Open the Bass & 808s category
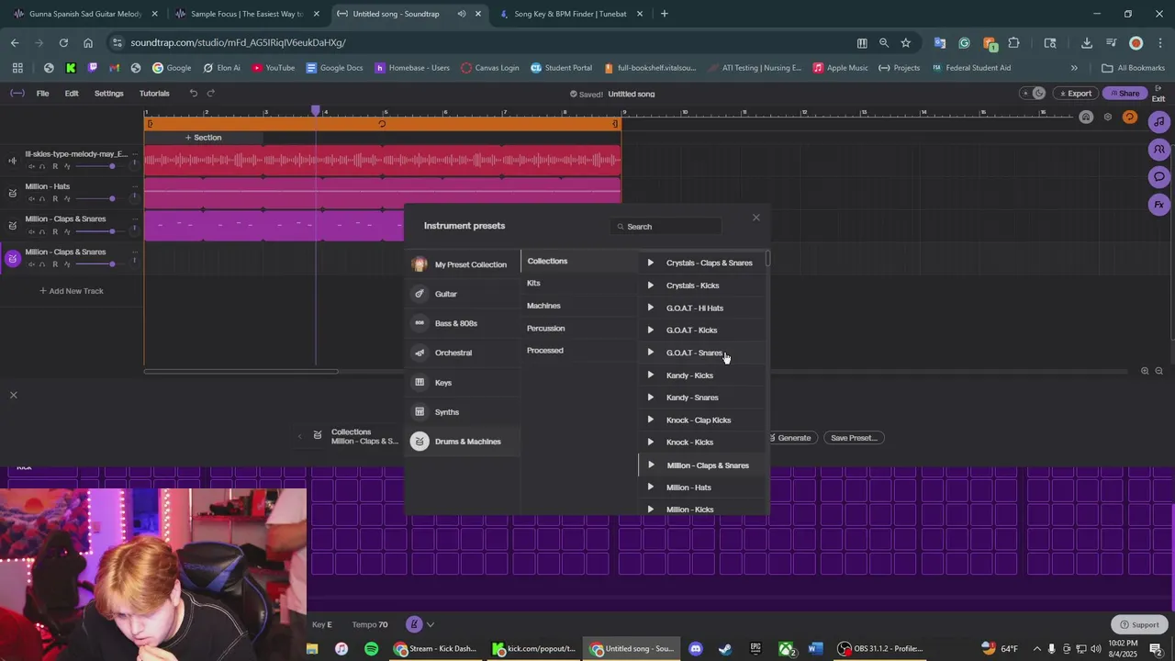This screenshot has width=1175, height=661. coord(464,323)
